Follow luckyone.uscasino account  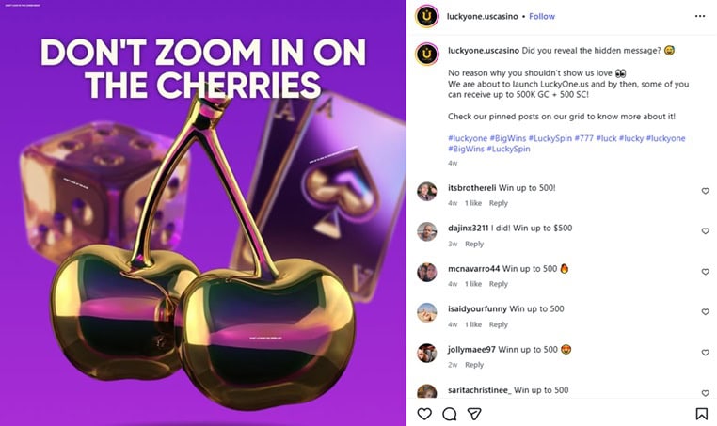(x=542, y=16)
